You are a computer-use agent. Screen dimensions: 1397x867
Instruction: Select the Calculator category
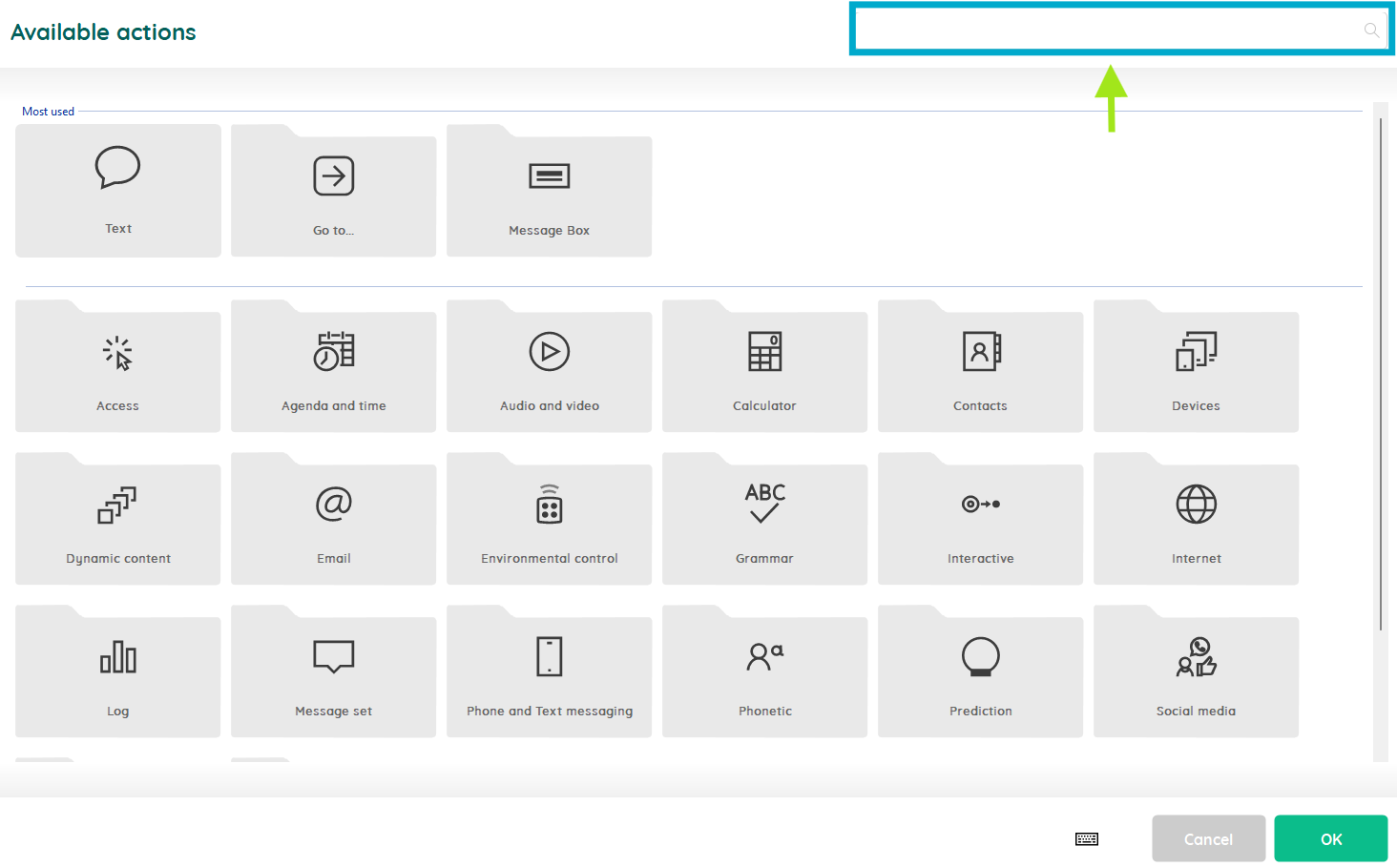tap(764, 367)
